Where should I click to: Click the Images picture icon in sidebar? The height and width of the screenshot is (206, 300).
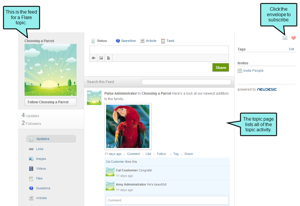(31, 159)
